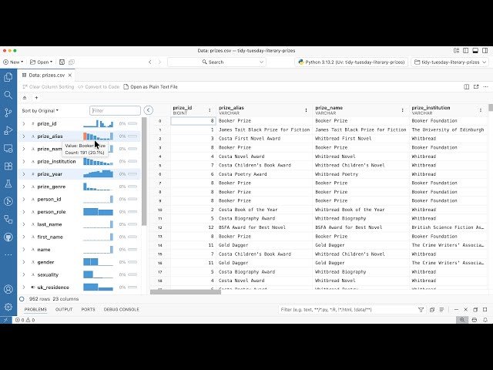Expand the prize_alias column summary

point(24,136)
